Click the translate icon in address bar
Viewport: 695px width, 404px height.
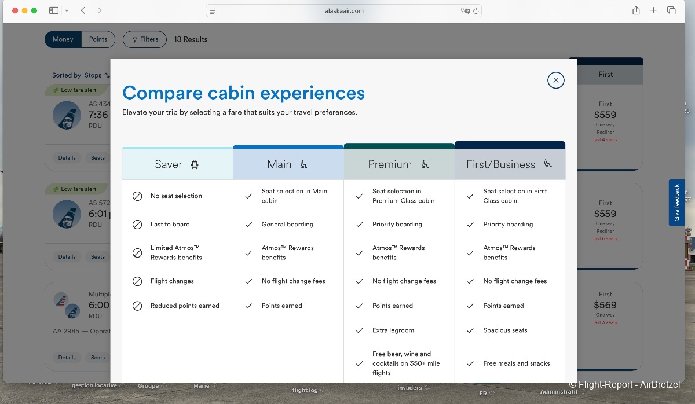pos(464,10)
